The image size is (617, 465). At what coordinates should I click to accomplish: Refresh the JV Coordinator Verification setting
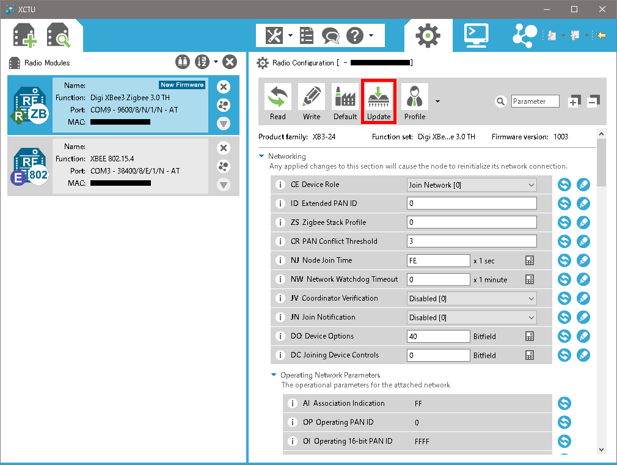(564, 298)
